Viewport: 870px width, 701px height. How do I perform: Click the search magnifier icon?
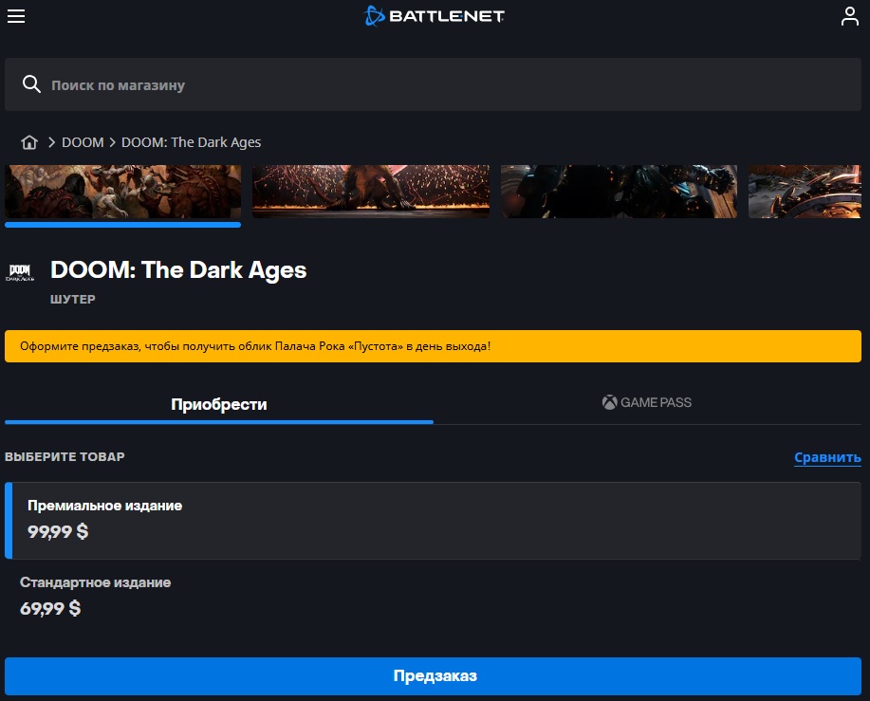(x=31, y=84)
